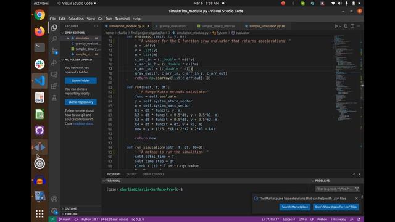Viewport: 395px width, 222px height.
Task: Switch to the Output panel tab
Action: point(131,174)
